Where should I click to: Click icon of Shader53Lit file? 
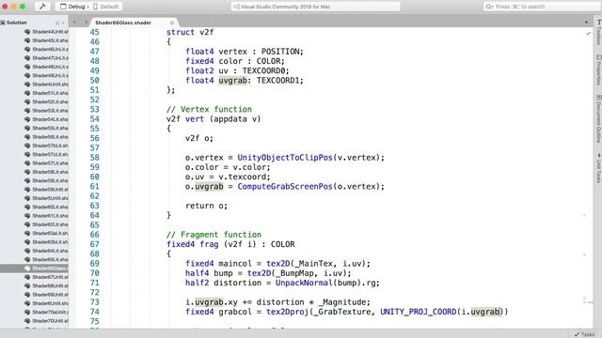tap(27, 111)
